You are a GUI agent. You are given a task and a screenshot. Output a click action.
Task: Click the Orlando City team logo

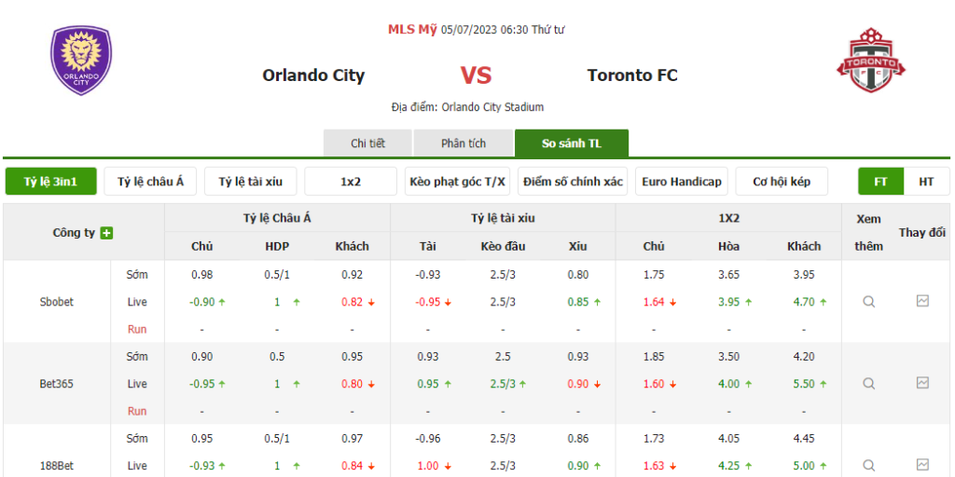[81, 61]
